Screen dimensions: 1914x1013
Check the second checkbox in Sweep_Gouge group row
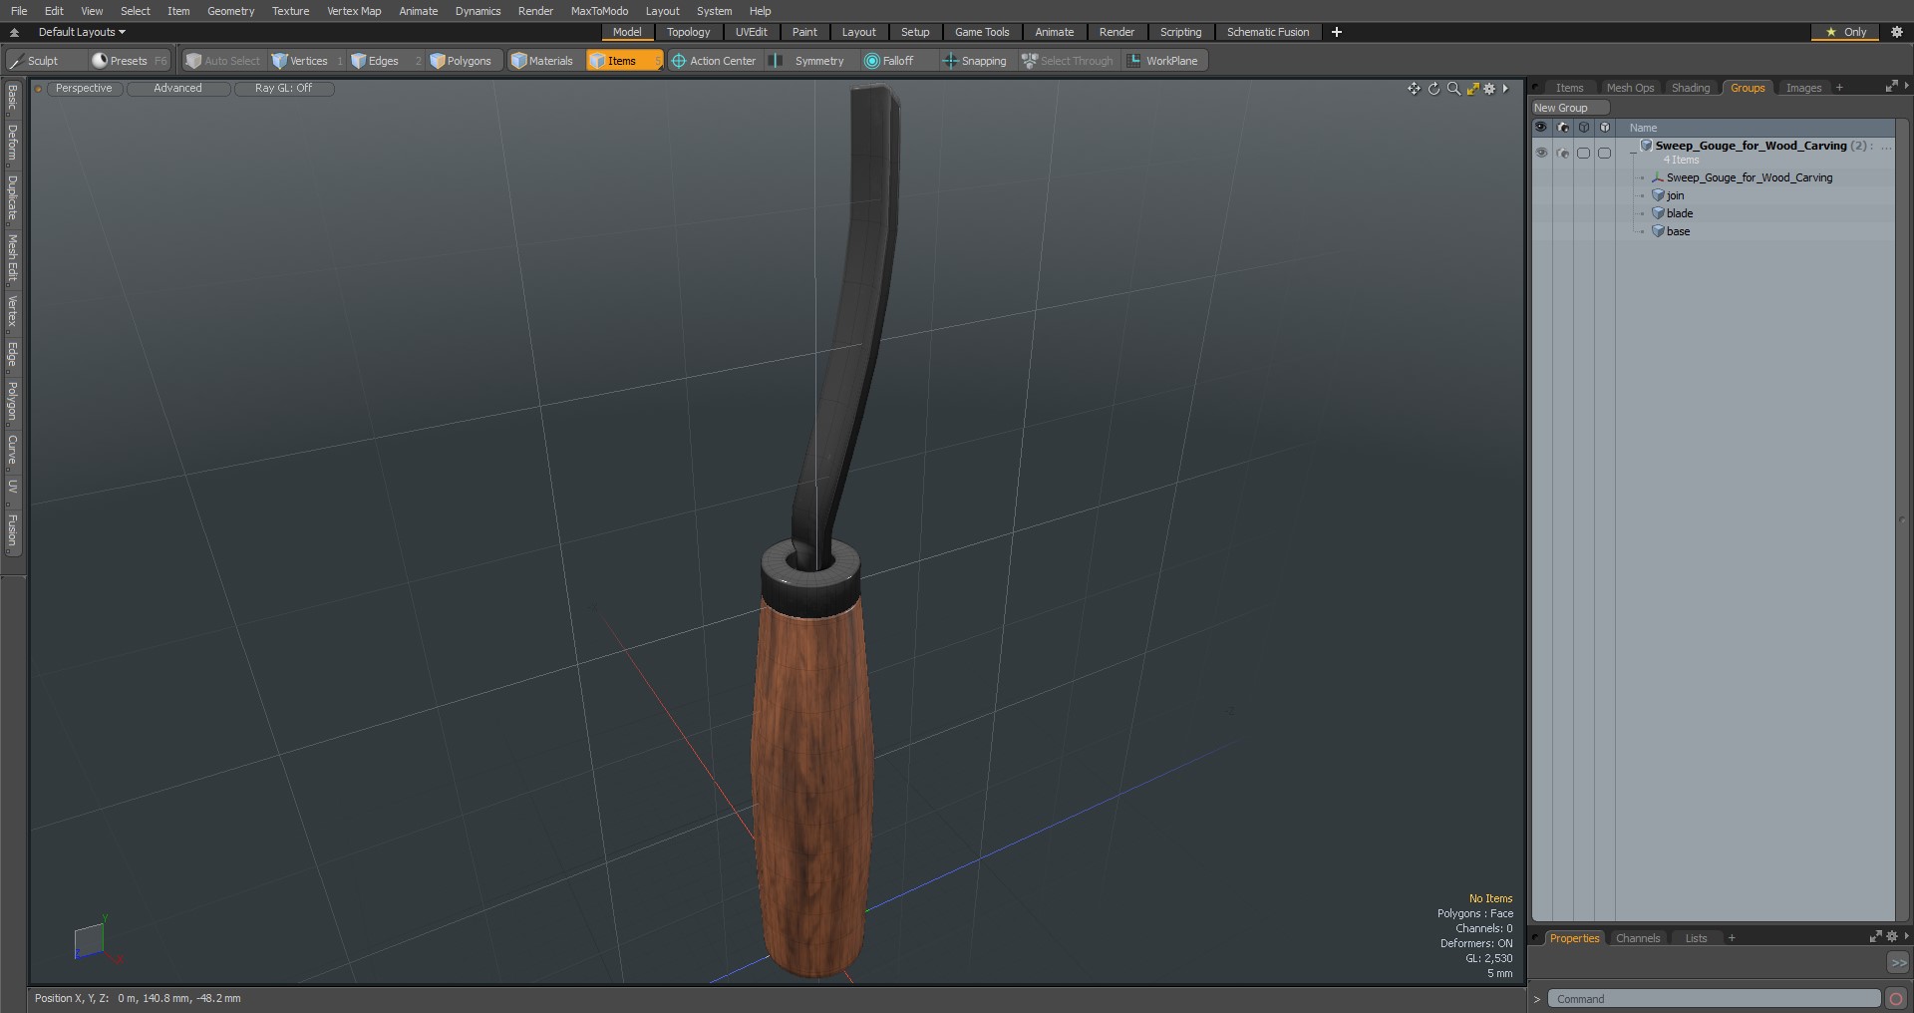click(1604, 154)
